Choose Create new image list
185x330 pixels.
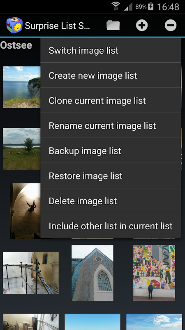111,75
